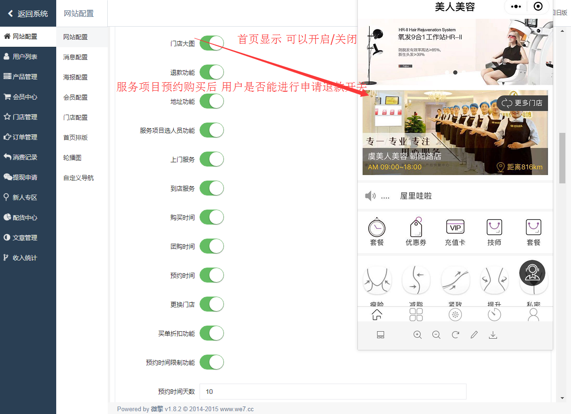Image resolution: width=571 pixels, height=414 pixels.
Task: Click the 预约时间天数 input field
Action: click(333, 392)
